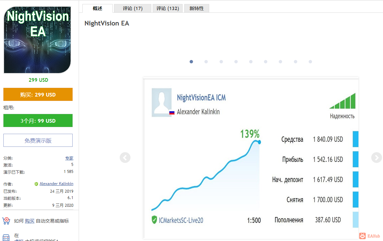Open the 评论 (132) tab

pos(167,8)
